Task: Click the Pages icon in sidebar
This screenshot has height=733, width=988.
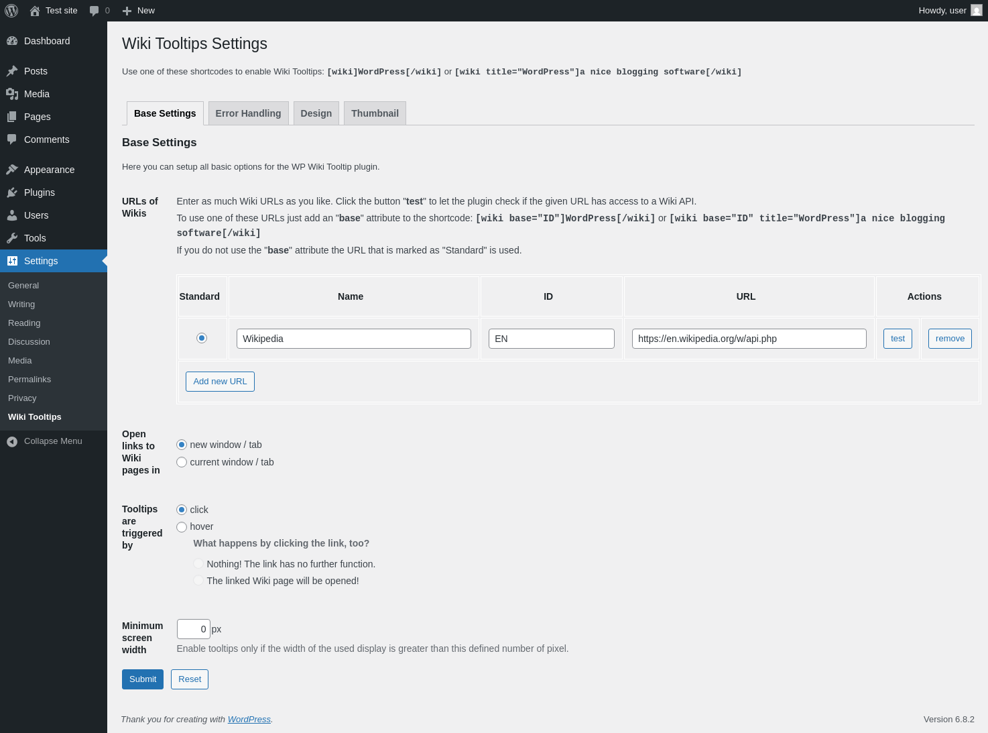Action: click(x=12, y=117)
